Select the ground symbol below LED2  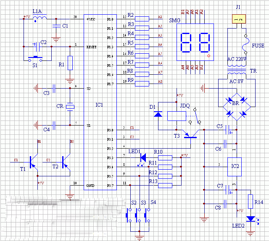(x=251, y=234)
